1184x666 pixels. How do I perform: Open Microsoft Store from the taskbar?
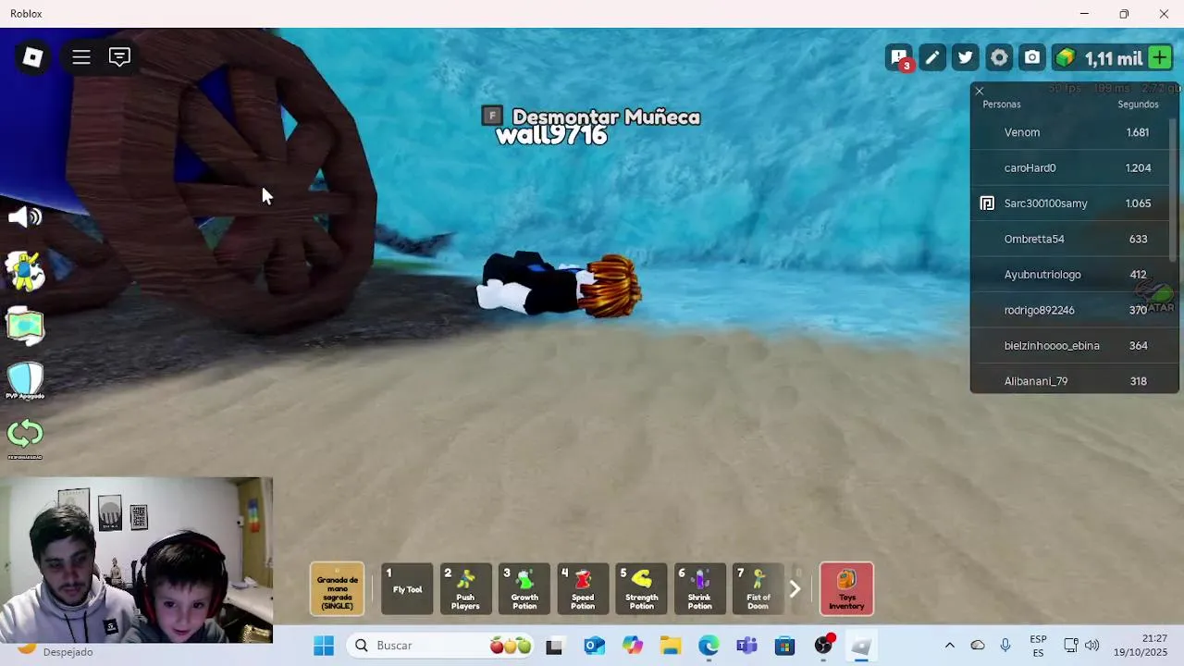tap(785, 646)
